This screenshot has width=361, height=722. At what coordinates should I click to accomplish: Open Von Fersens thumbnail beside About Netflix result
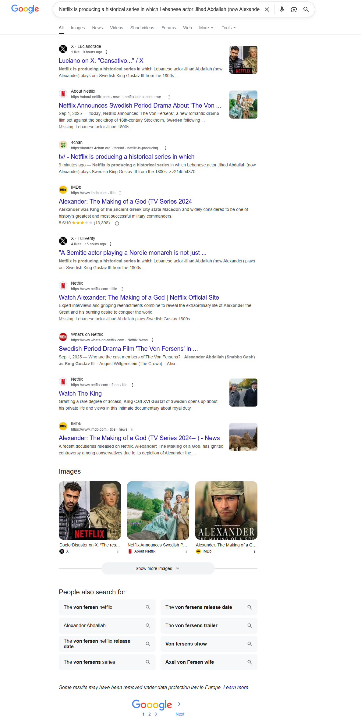(243, 105)
